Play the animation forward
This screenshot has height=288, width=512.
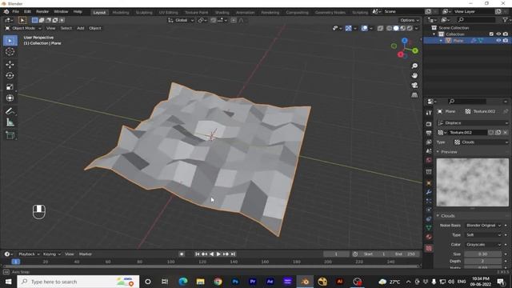tap(218, 254)
